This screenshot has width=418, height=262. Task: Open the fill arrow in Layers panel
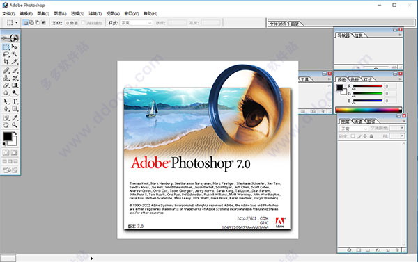tap(402, 136)
